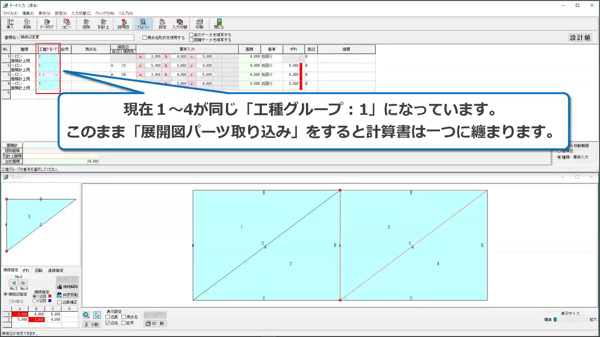Select 接続辺指定 radio button
The image size is (600, 337).
point(6,294)
